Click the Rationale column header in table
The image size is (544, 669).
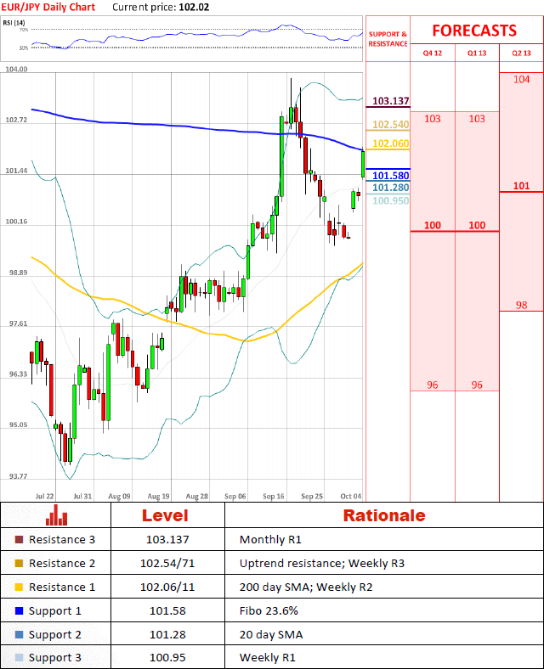383,515
